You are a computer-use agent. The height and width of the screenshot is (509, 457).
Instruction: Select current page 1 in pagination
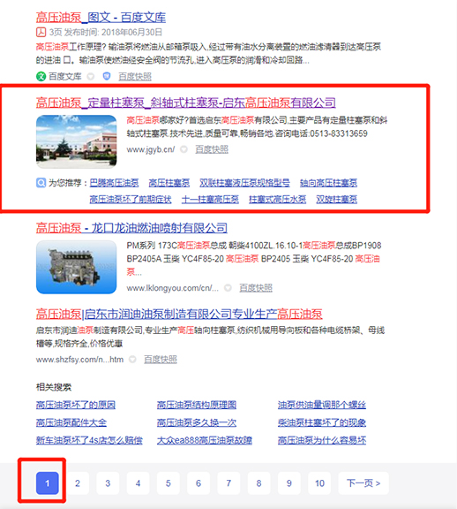(x=48, y=483)
